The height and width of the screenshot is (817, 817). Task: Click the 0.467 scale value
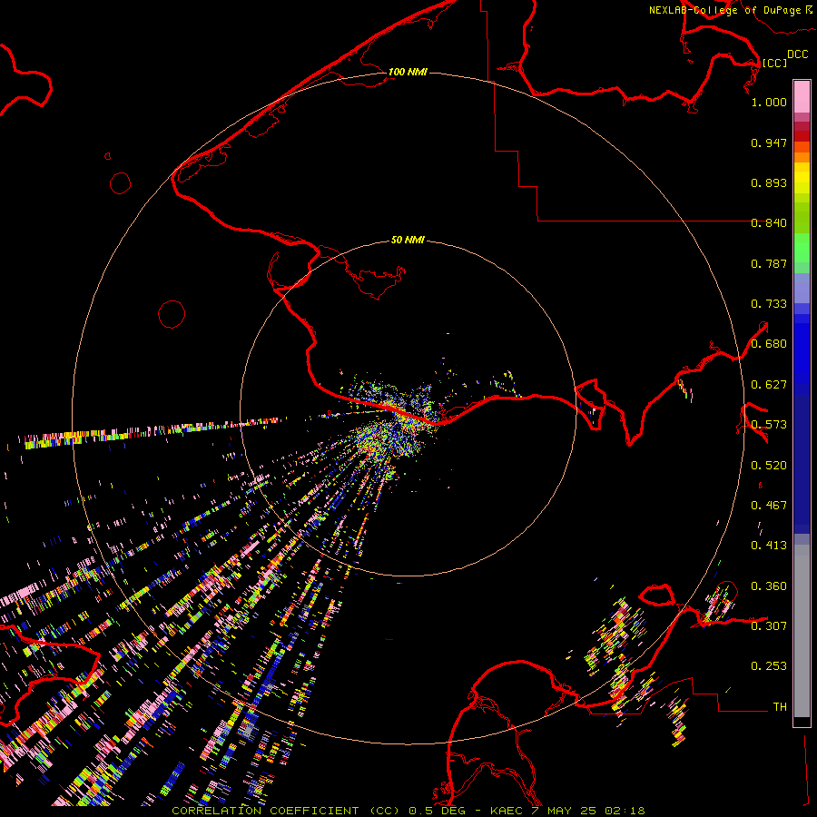point(769,506)
